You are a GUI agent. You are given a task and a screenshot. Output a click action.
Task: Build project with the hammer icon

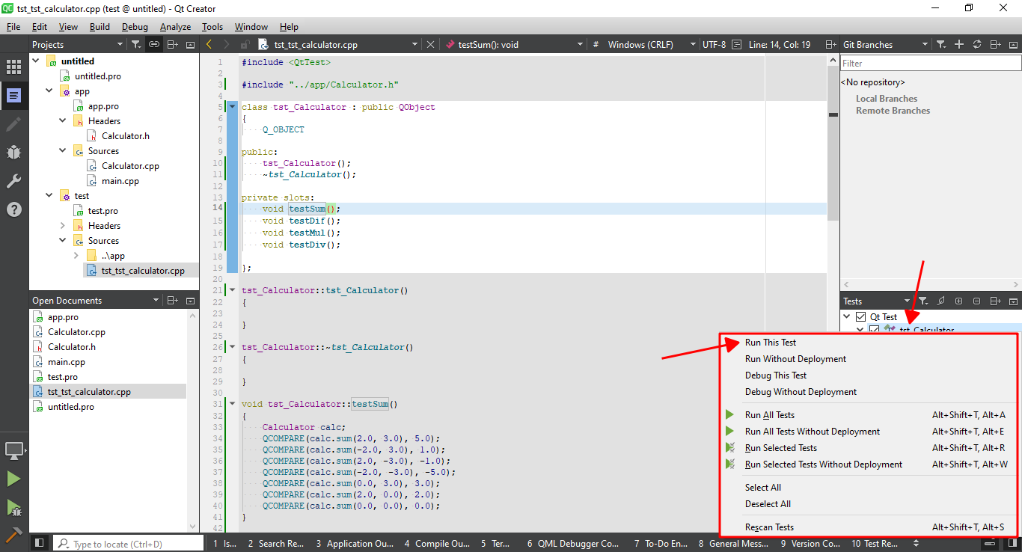point(13,534)
